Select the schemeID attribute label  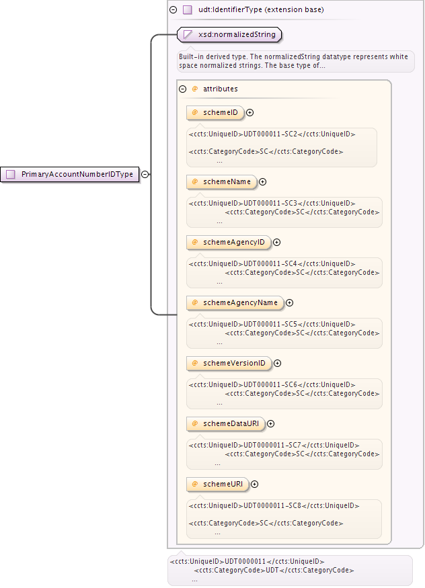coord(221,112)
